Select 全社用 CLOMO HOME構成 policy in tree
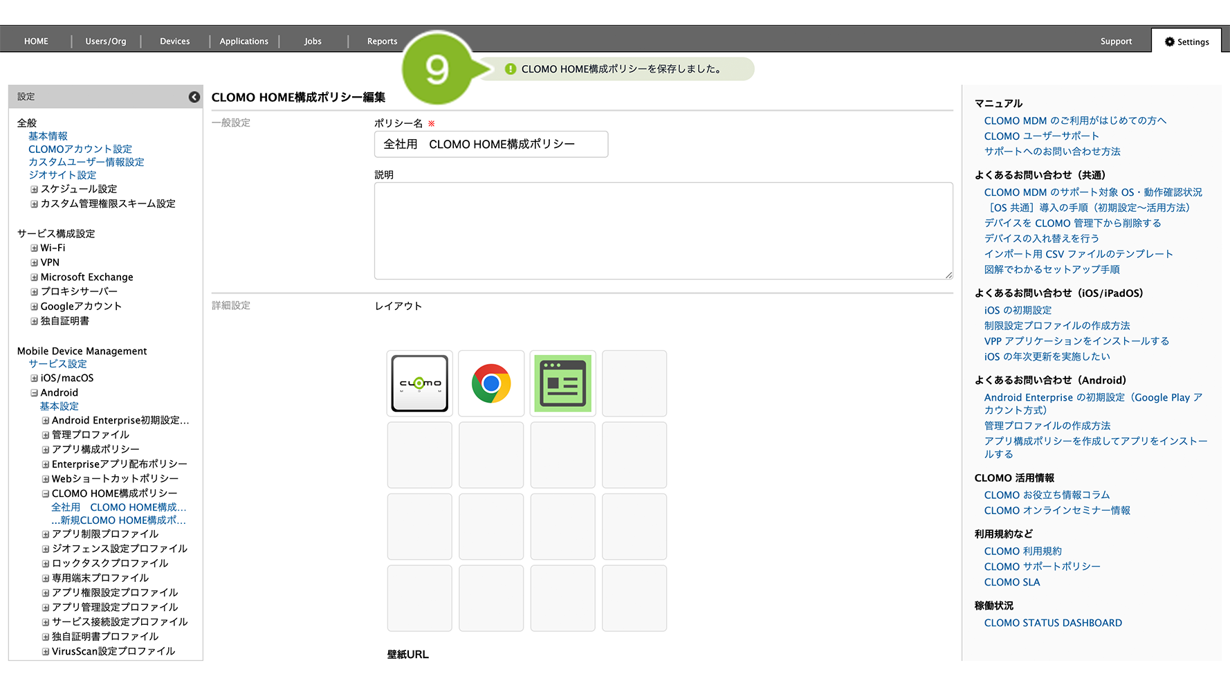 [118, 507]
